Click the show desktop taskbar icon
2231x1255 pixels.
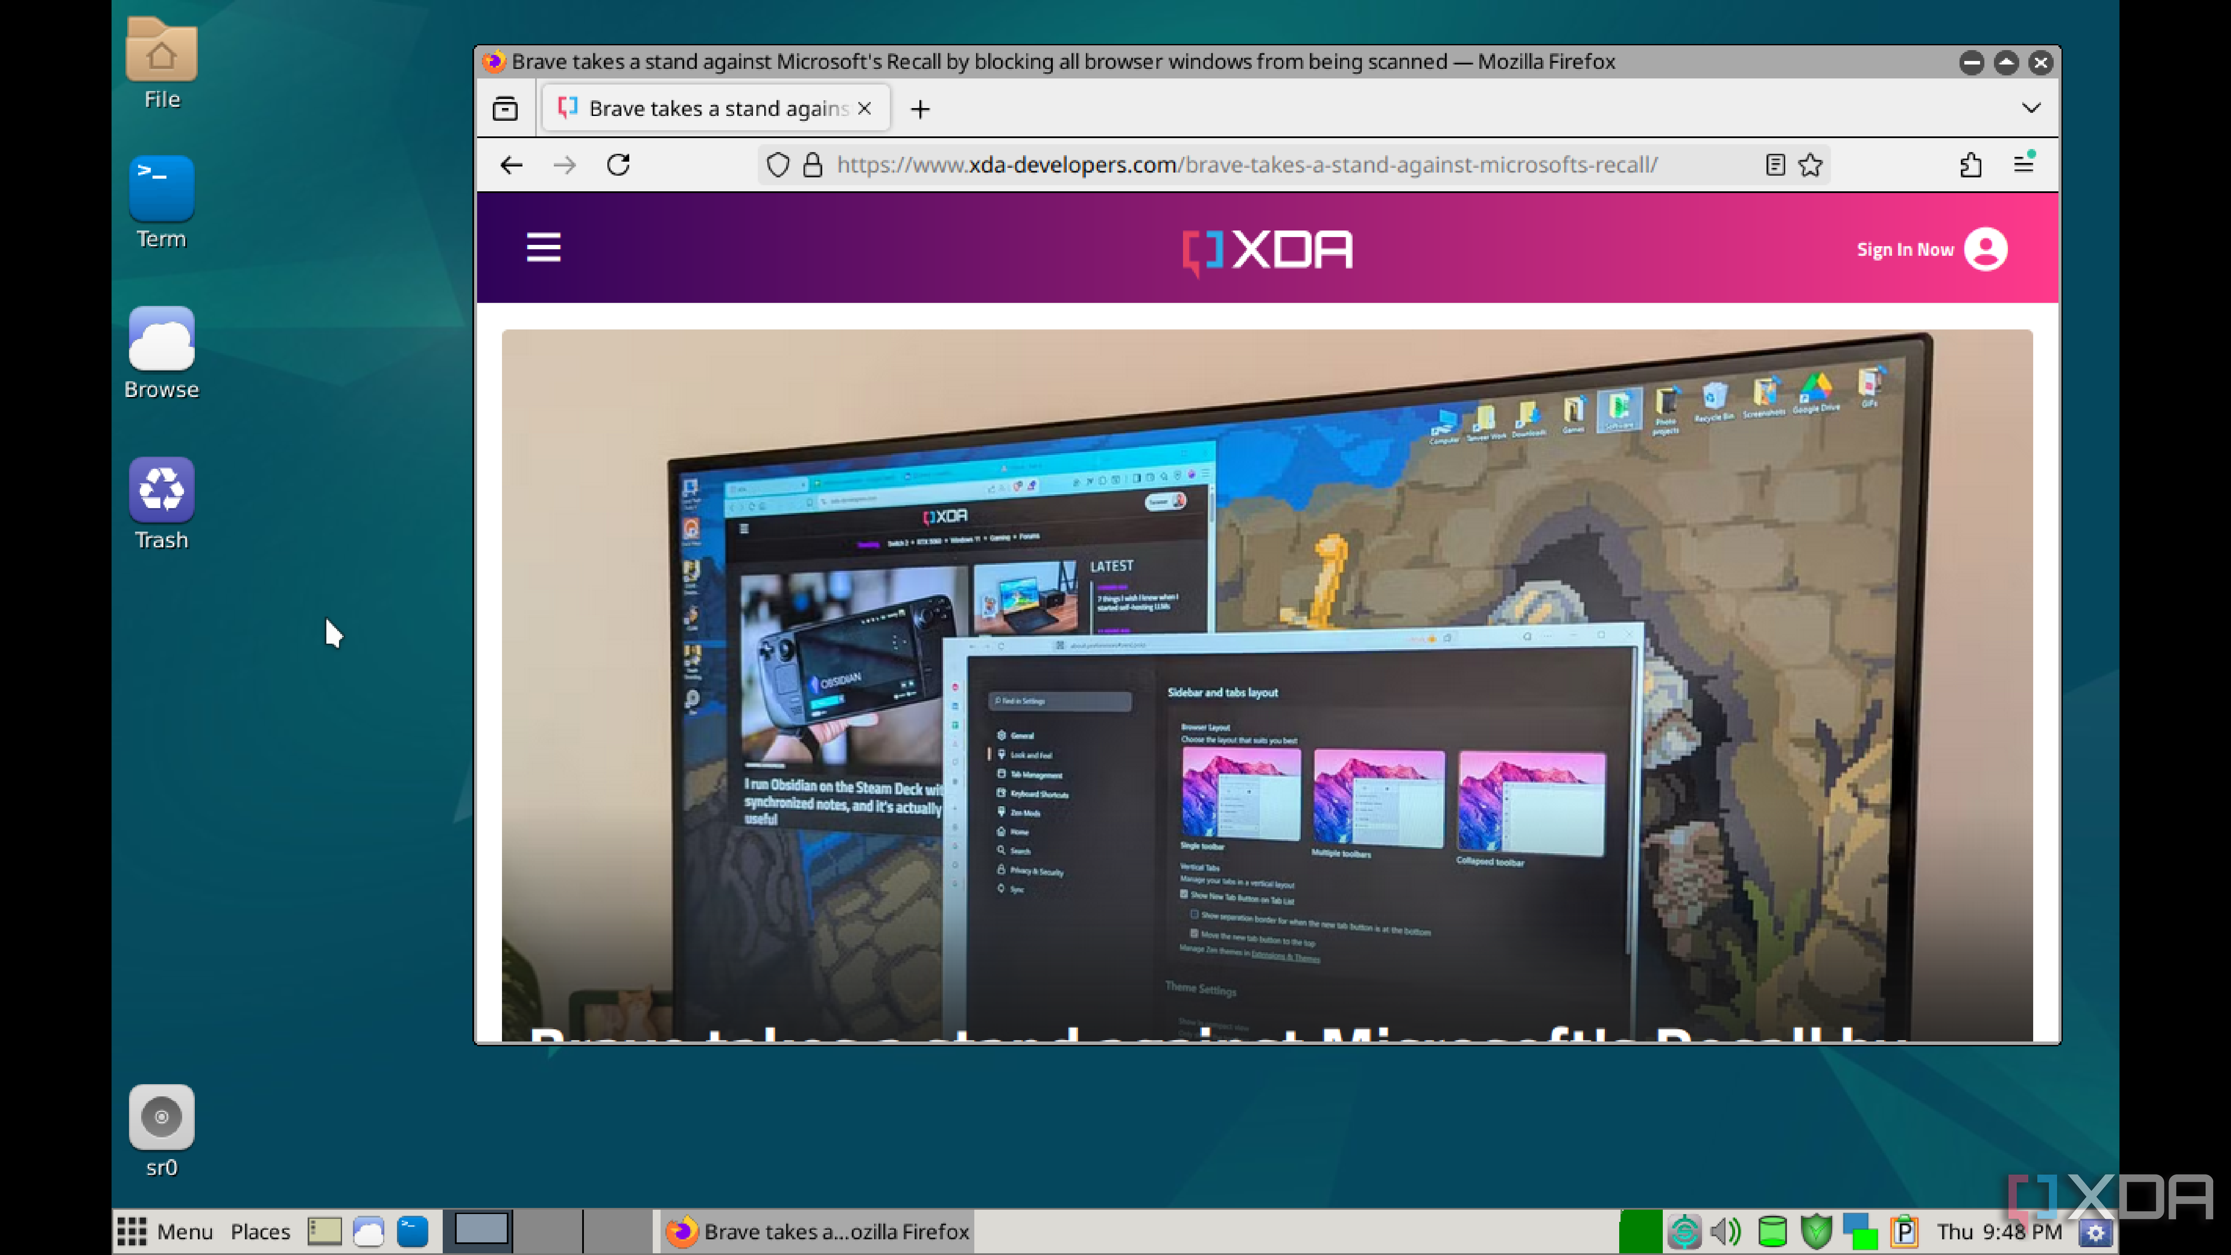tap(324, 1231)
